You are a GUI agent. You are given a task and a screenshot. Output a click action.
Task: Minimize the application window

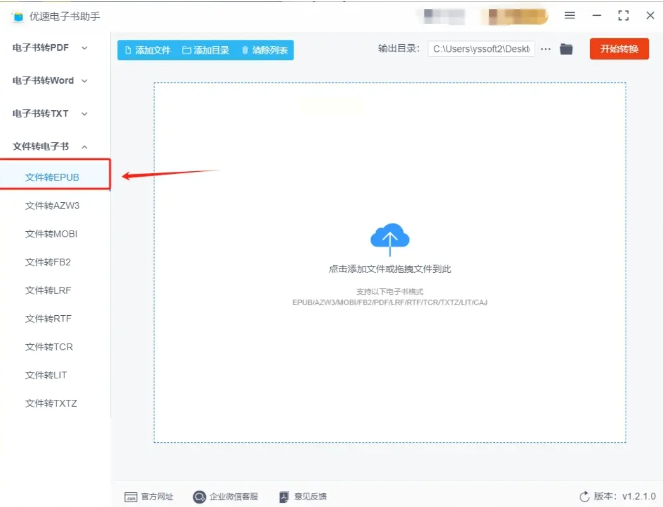coord(597,16)
